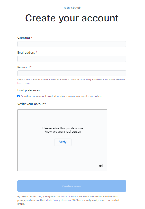Start the puzzle with the Verify button
Screen dimensions: 145x209
63,142
